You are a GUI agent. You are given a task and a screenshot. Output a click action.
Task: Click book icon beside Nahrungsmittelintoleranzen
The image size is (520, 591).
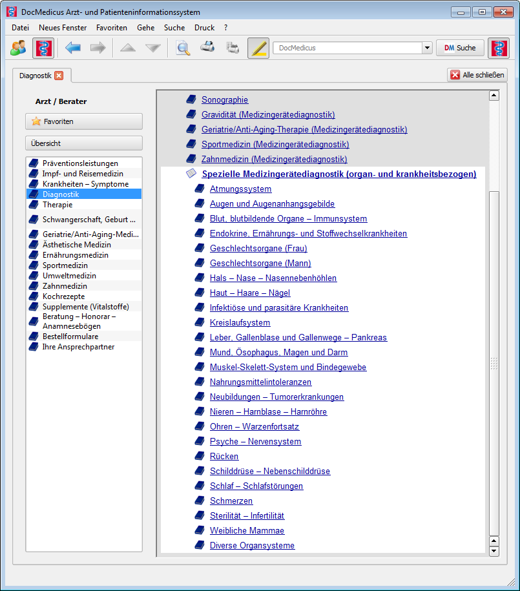point(200,382)
